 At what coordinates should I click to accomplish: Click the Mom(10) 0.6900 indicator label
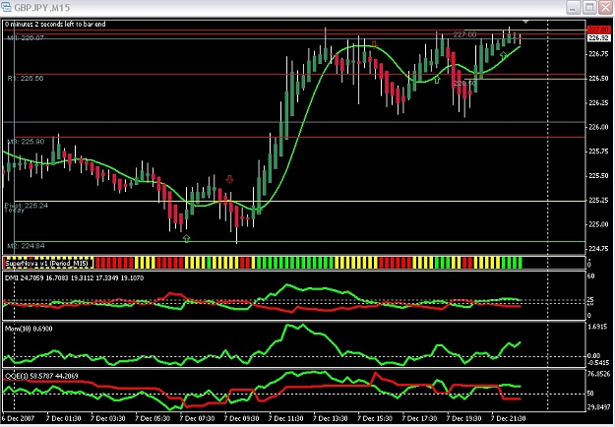point(29,329)
